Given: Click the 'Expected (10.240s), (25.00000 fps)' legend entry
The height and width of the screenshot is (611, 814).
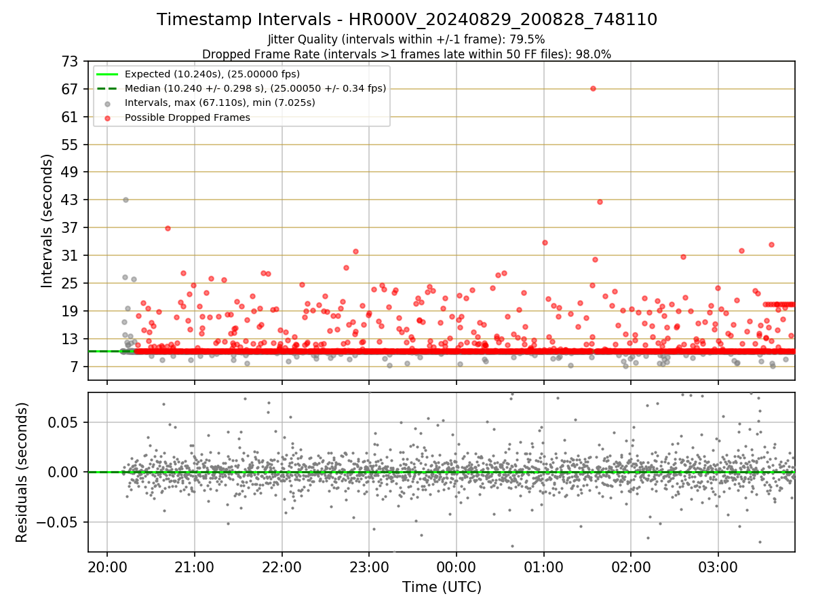Looking at the screenshot, I should tap(212, 74).
